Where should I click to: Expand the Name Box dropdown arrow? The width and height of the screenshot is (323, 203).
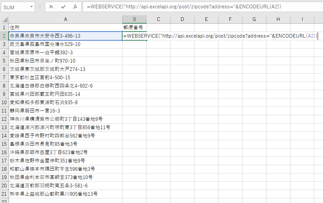[x=31, y=7]
